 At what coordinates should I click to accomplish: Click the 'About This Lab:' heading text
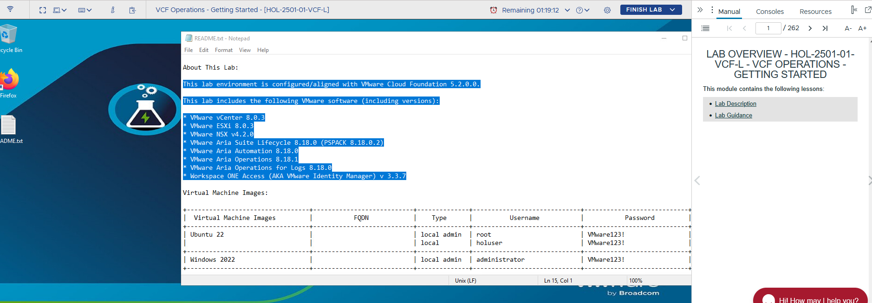pos(210,67)
